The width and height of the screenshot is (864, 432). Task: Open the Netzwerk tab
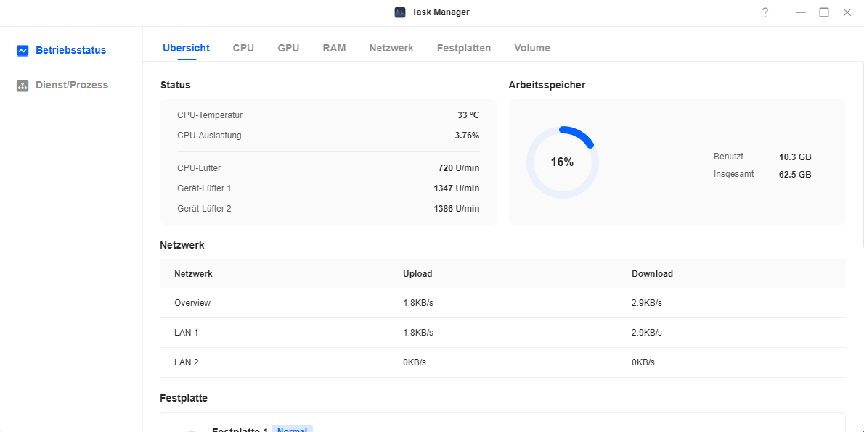(x=391, y=48)
